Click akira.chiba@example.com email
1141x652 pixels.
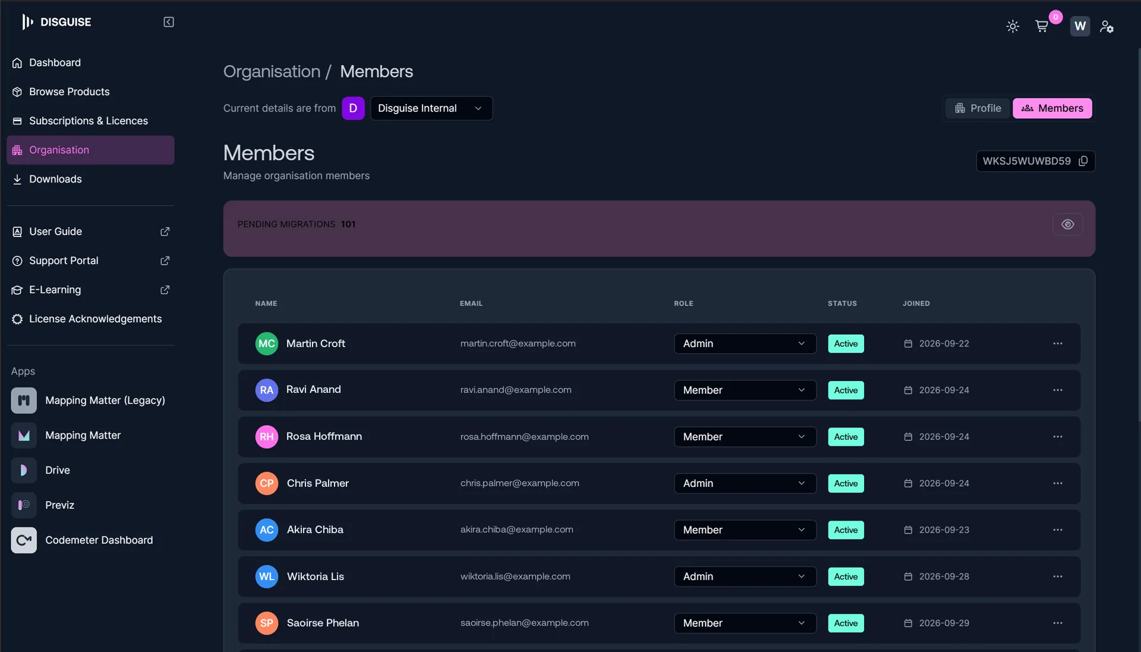pos(516,530)
